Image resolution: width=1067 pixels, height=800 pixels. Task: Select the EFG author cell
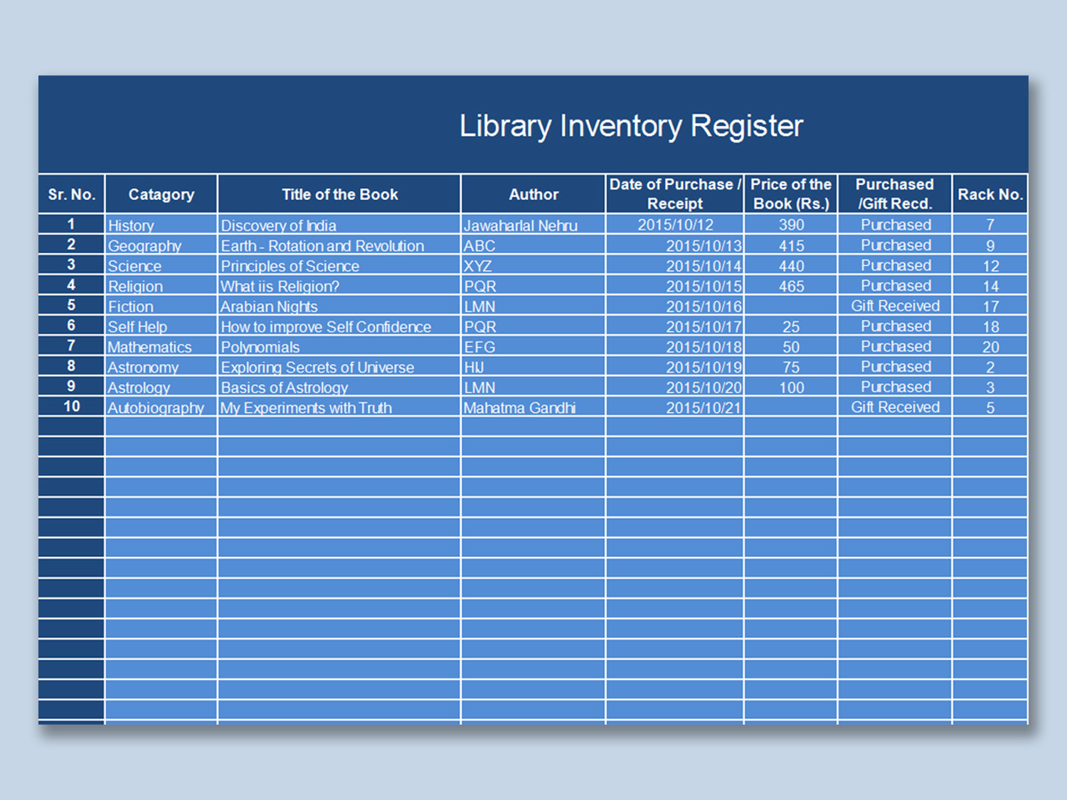click(x=533, y=346)
